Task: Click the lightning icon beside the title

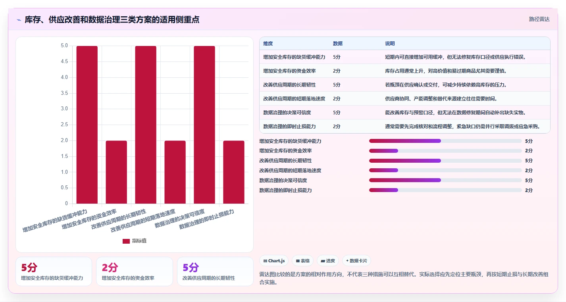Action: tap(19, 20)
